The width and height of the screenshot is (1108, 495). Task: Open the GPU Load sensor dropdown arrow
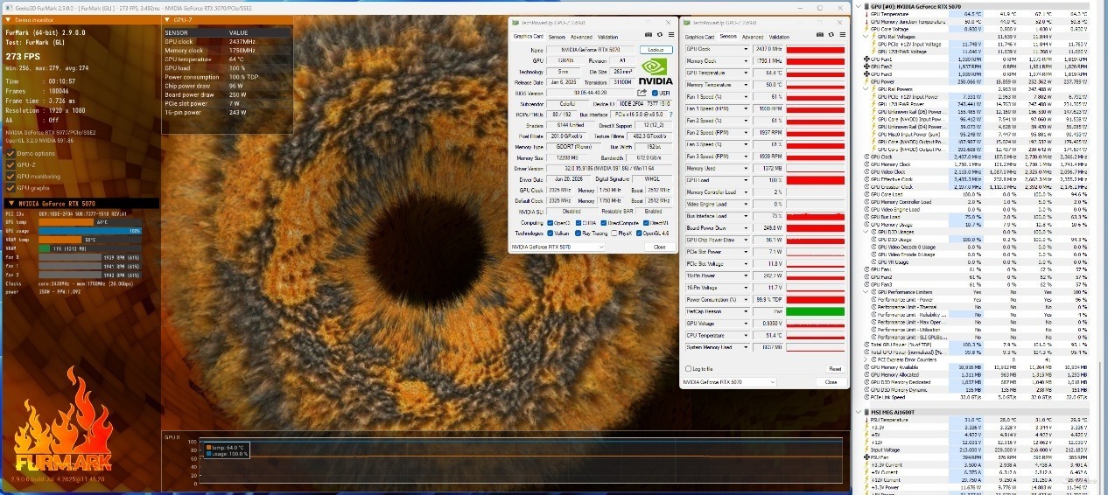(x=746, y=180)
